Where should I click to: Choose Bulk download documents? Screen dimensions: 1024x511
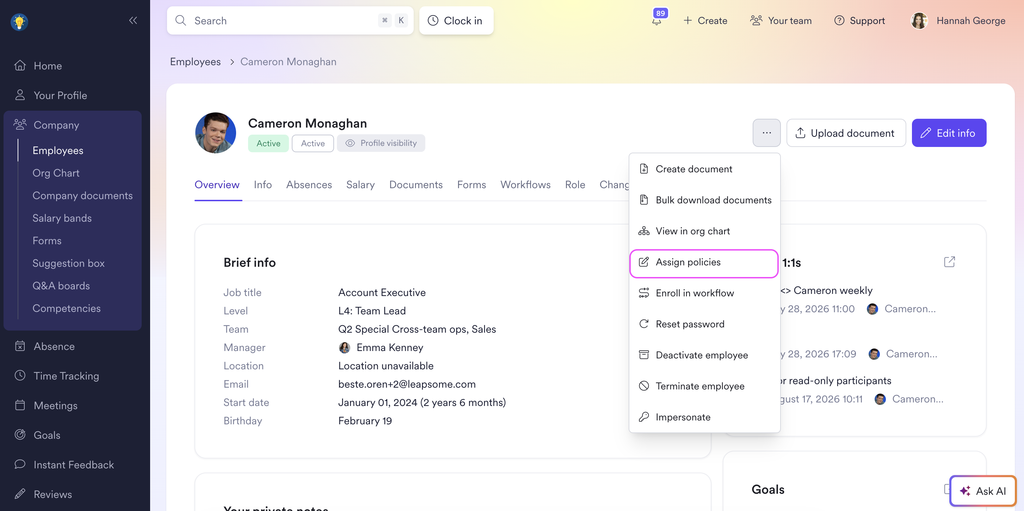[x=704, y=199]
